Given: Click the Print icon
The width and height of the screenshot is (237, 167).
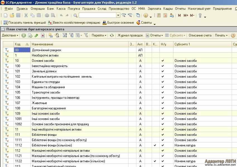Looking at the screenshot, I should pyautogui.click(x=47, y=15).
